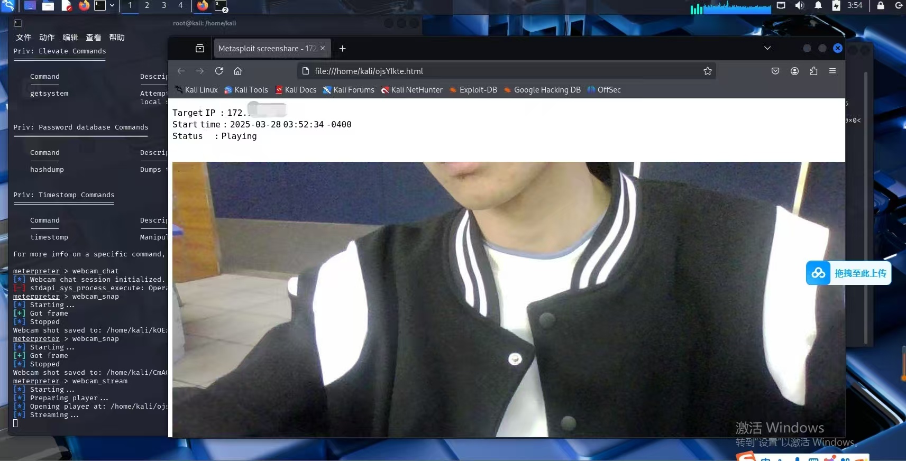Open the Firefox hamburger application menu
Viewport: 906px width, 461px height.
pyautogui.click(x=832, y=71)
